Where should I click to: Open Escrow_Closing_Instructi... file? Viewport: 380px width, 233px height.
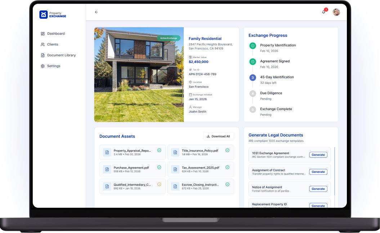click(201, 186)
